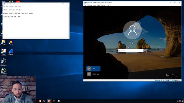
Task: Click the 'Windows 10 VM' line in Notepad
Action: (x=18, y=13)
